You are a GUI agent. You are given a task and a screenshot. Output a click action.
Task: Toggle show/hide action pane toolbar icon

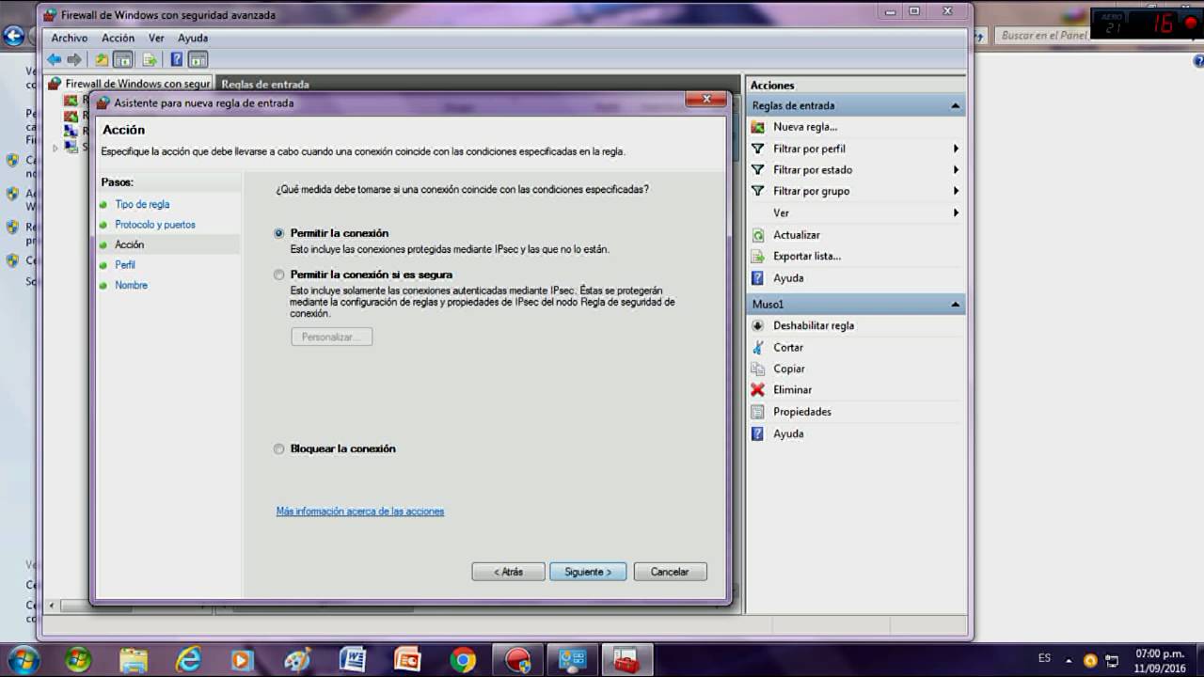tap(198, 59)
